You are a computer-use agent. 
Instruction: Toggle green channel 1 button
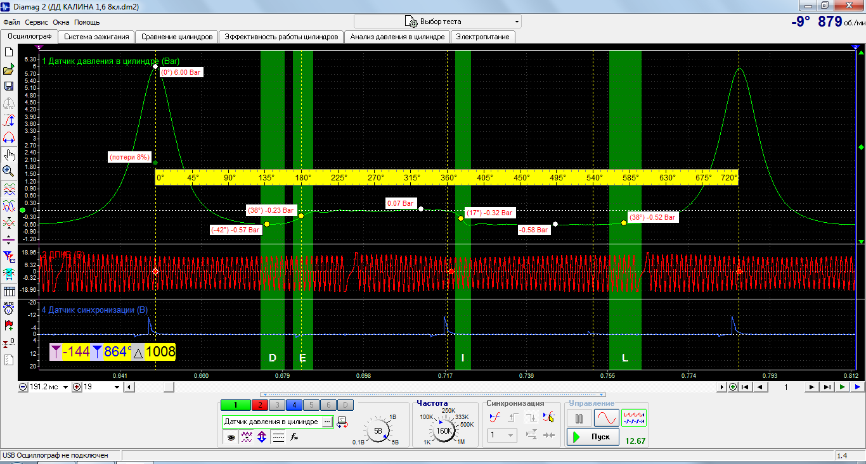coord(235,405)
